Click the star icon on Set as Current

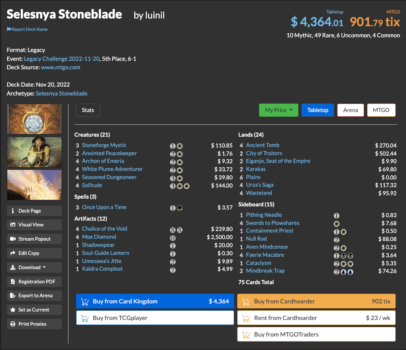pos(13,310)
